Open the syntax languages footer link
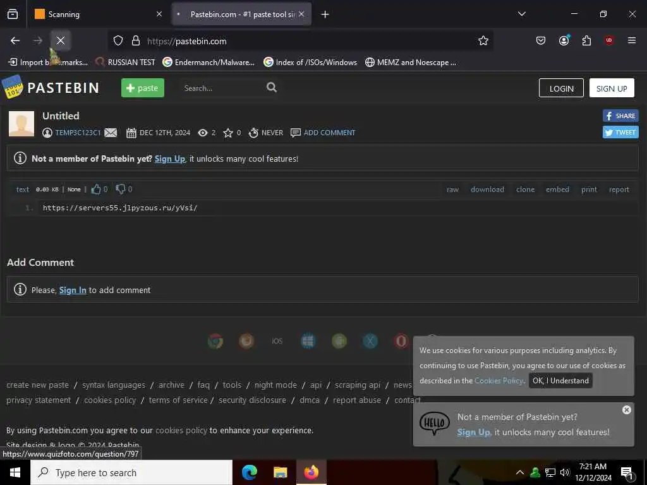Screen dimensions: 647x485 [114, 385]
